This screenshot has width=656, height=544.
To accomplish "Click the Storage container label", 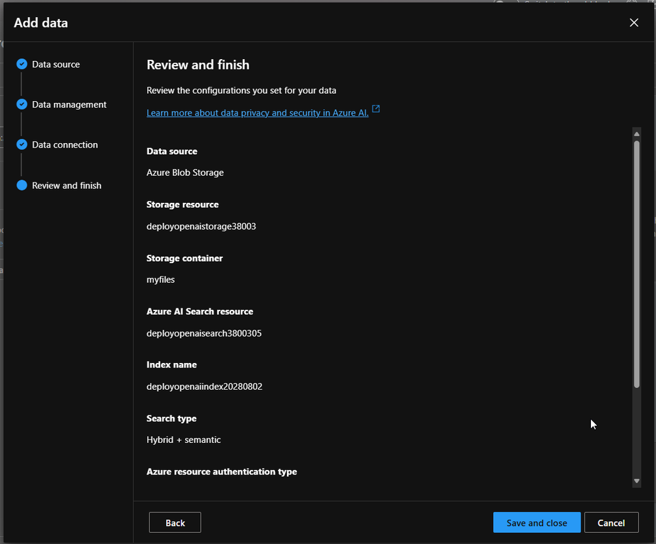I will pos(185,259).
